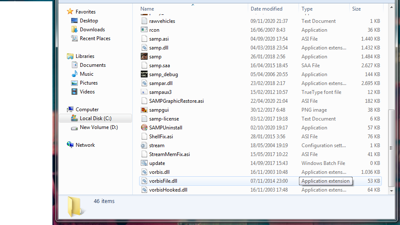Click the file list vertical scrollbar thumb

click(391, 148)
